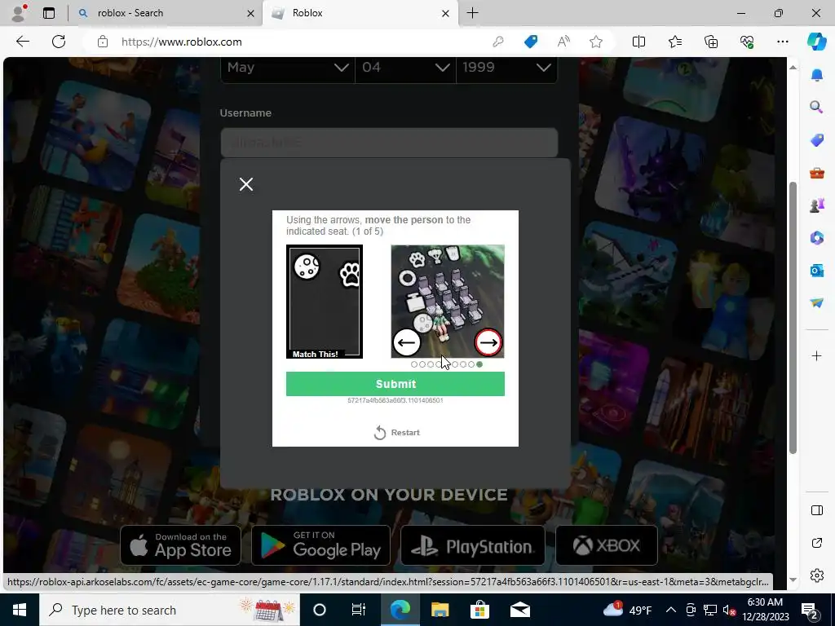Viewport: 835px width, 626px height.
Task: Open the shopping price tag icon
Action: tap(530, 42)
